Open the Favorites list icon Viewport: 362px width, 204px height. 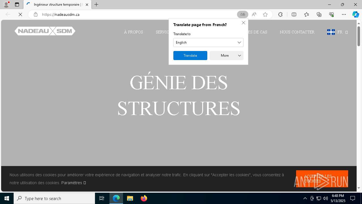(307, 14)
